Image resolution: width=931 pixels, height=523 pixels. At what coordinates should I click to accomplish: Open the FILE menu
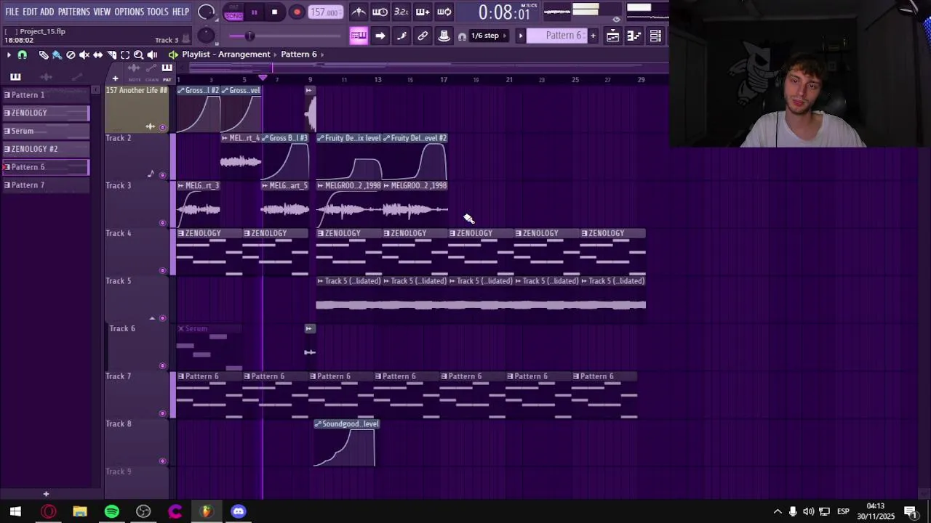click(12, 12)
